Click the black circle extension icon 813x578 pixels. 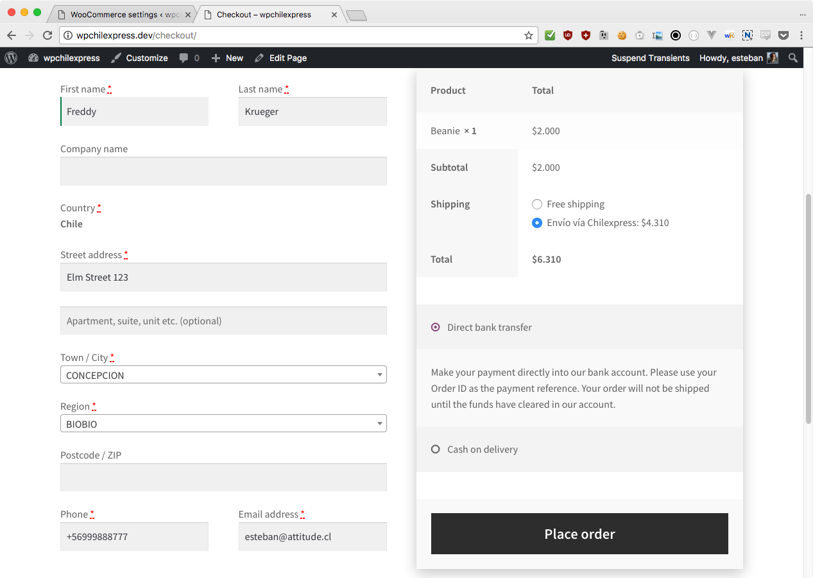(676, 35)
